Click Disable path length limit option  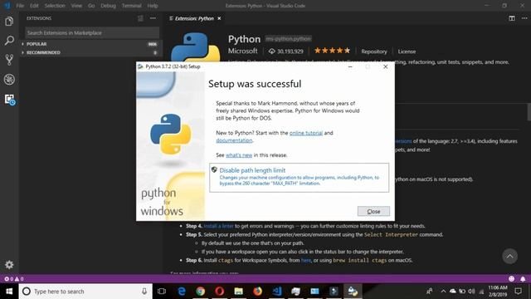299,178
